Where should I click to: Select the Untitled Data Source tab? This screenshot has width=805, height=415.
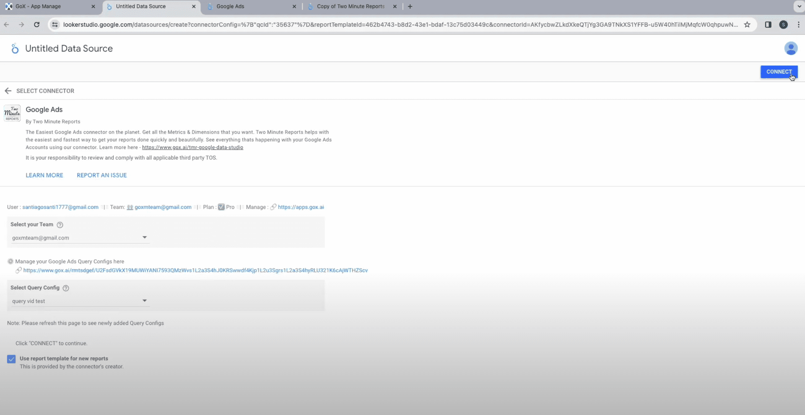pos(151,6)
